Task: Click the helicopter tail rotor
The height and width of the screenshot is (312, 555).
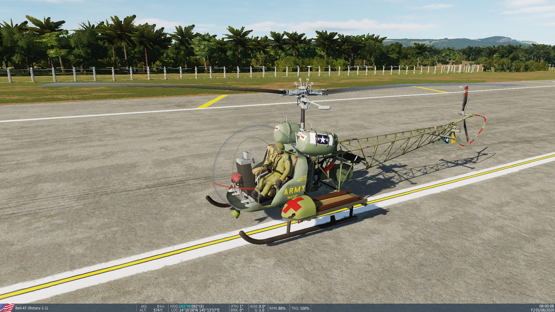Action: pos(465,113)
